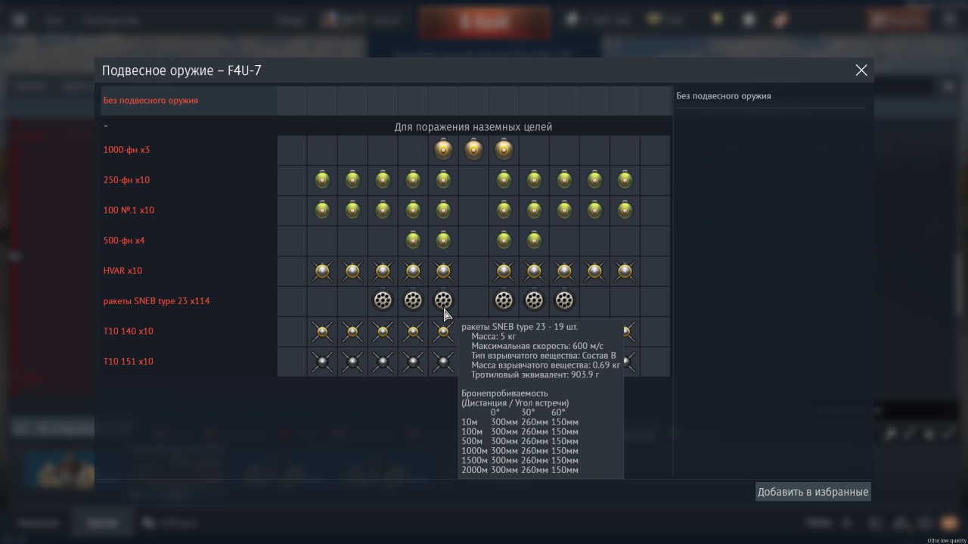Select the '1000-фн x3' preset

tap(126, 150)
